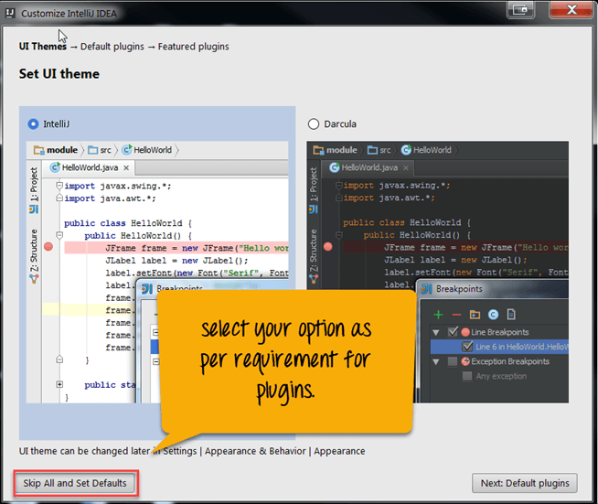The width and height of the screenshot is (598, 504).
Task: Expand folded method in light theme preview
Action: (x=59, y=384)
